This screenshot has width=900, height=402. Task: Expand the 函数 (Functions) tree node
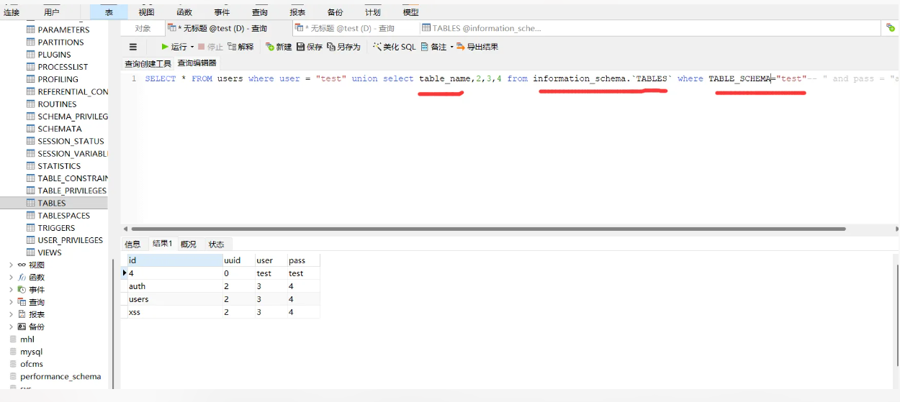point(11,277)
